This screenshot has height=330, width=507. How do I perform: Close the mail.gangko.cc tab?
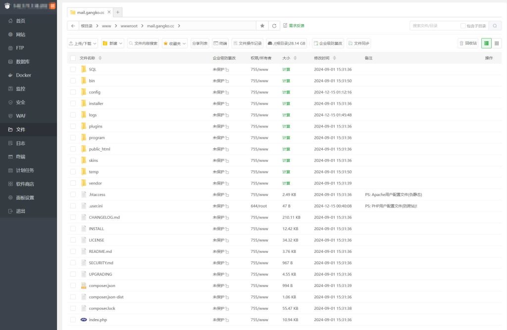click(109, 12)
